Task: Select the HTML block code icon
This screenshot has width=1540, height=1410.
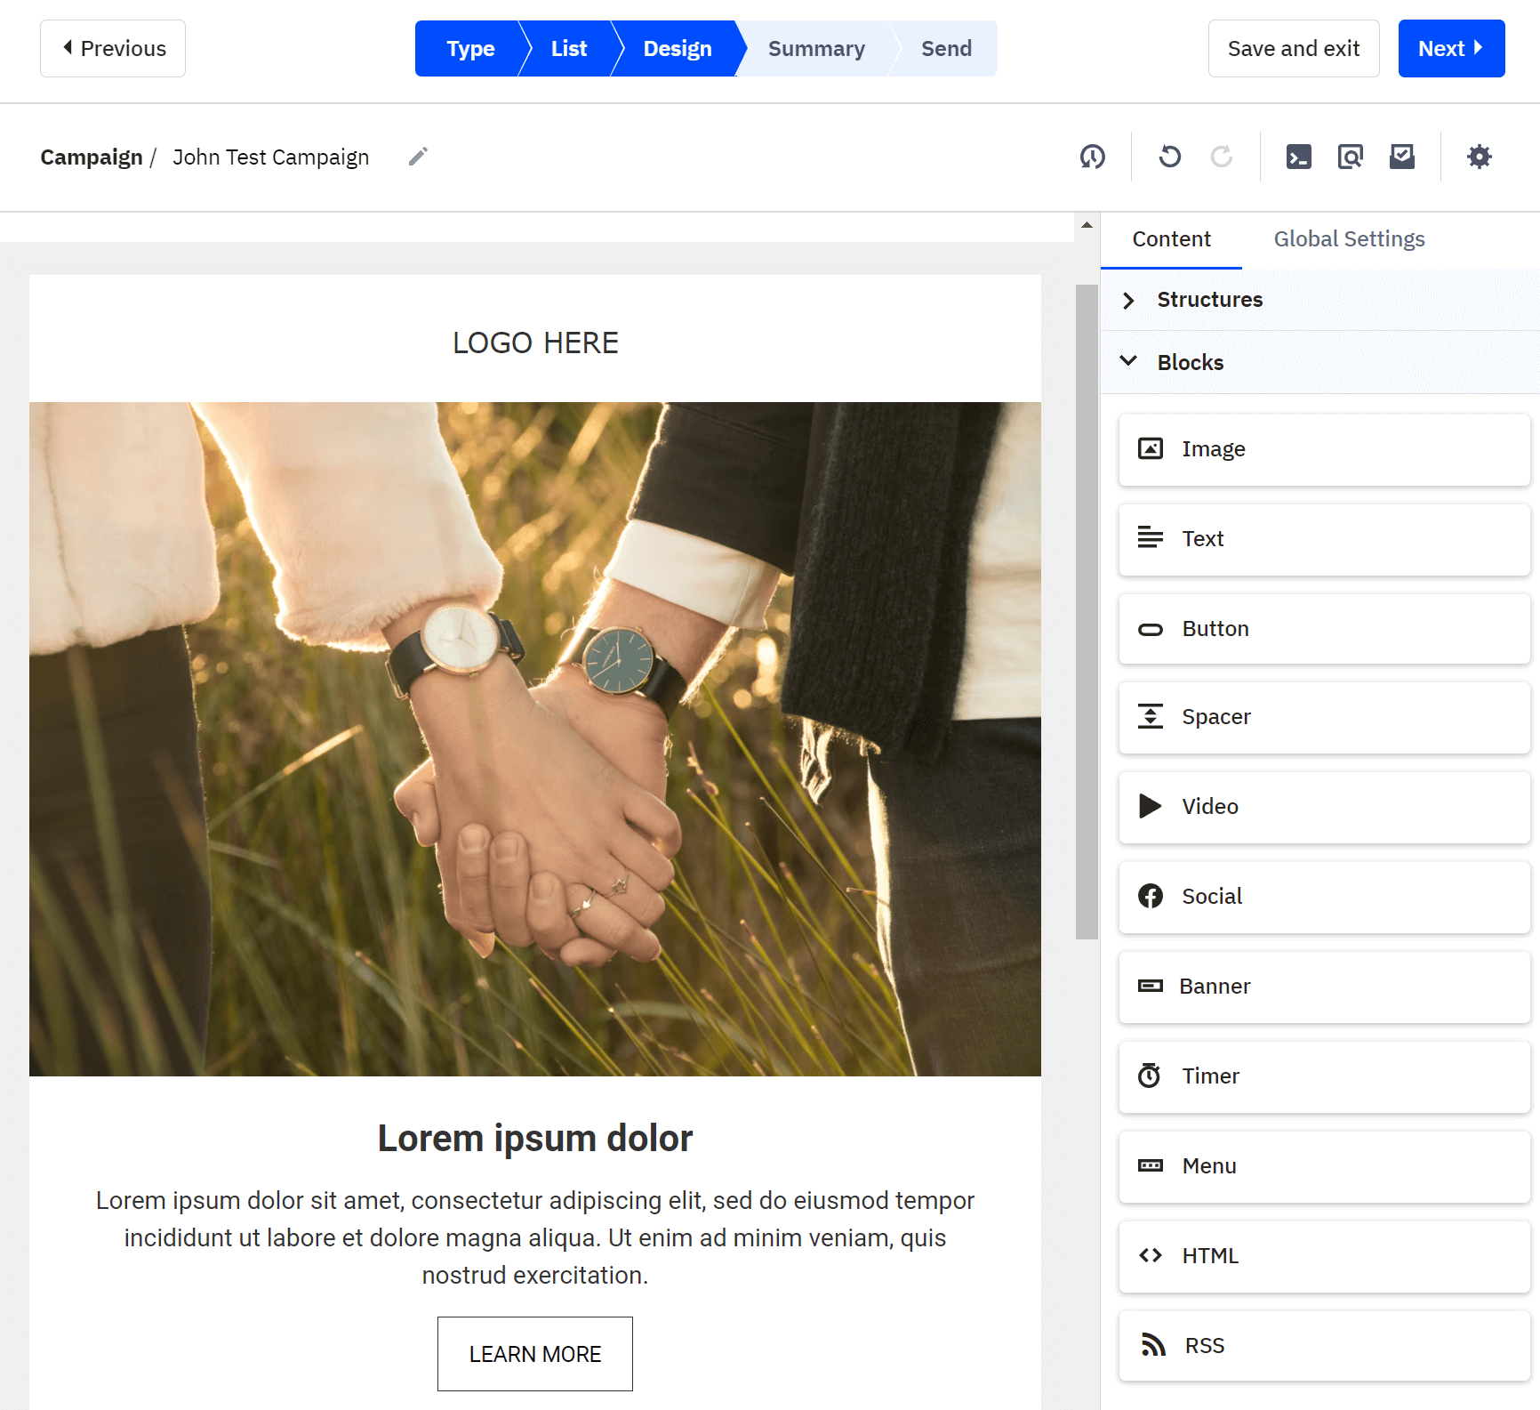Action: click(x=1151, y=1255)
